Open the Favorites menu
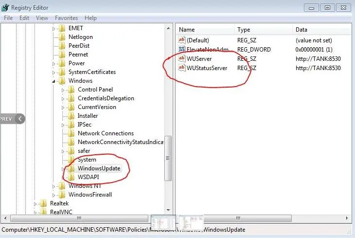 click(66, 18)
